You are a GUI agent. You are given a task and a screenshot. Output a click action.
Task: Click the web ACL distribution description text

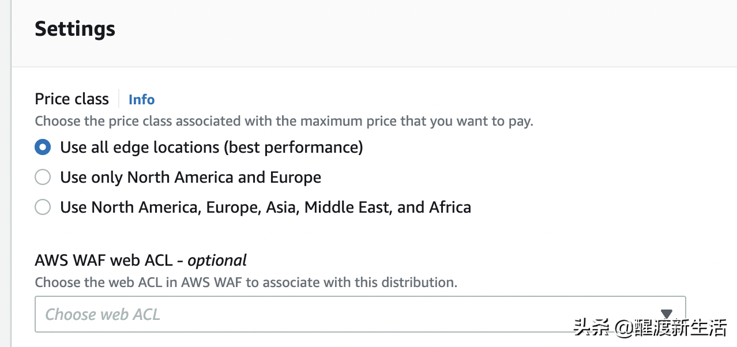pyautogui.click(x=246, y=282)
